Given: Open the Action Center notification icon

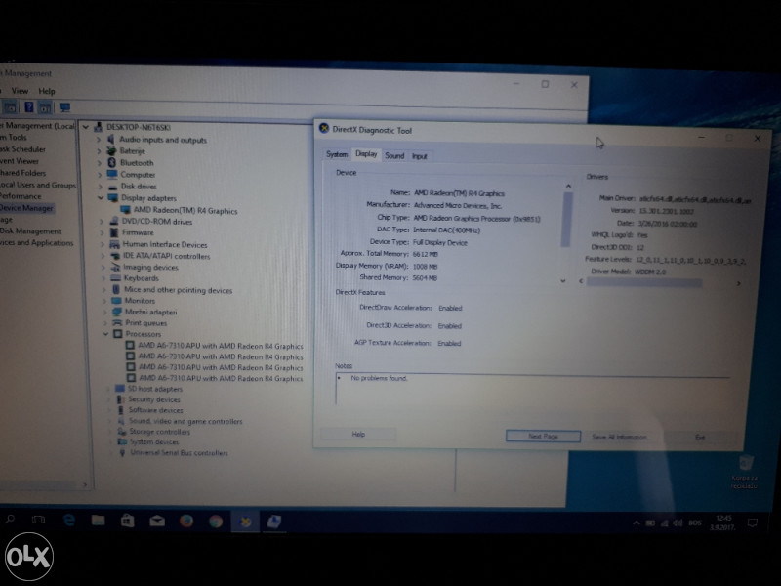Looking at the screenshot, I should (753, 523).
